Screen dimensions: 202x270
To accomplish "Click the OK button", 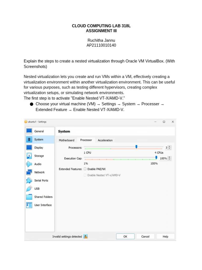I will click(125, 237).
